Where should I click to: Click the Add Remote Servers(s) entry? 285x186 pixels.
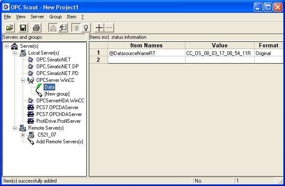click(60, 142)
